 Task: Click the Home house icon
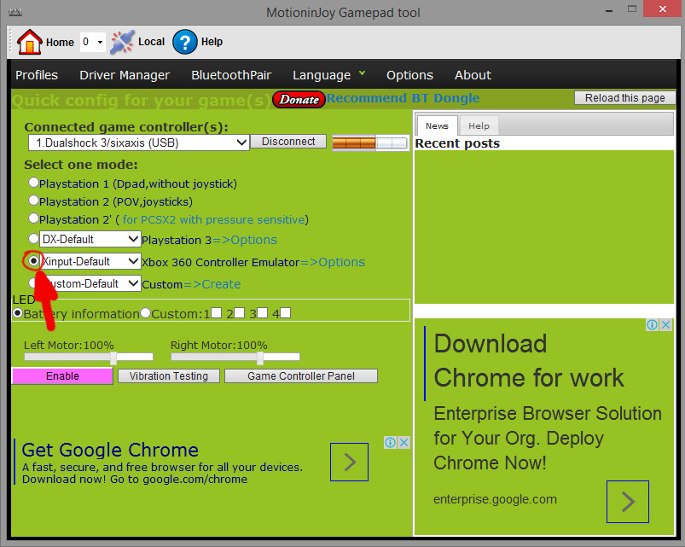coord(29,42)
